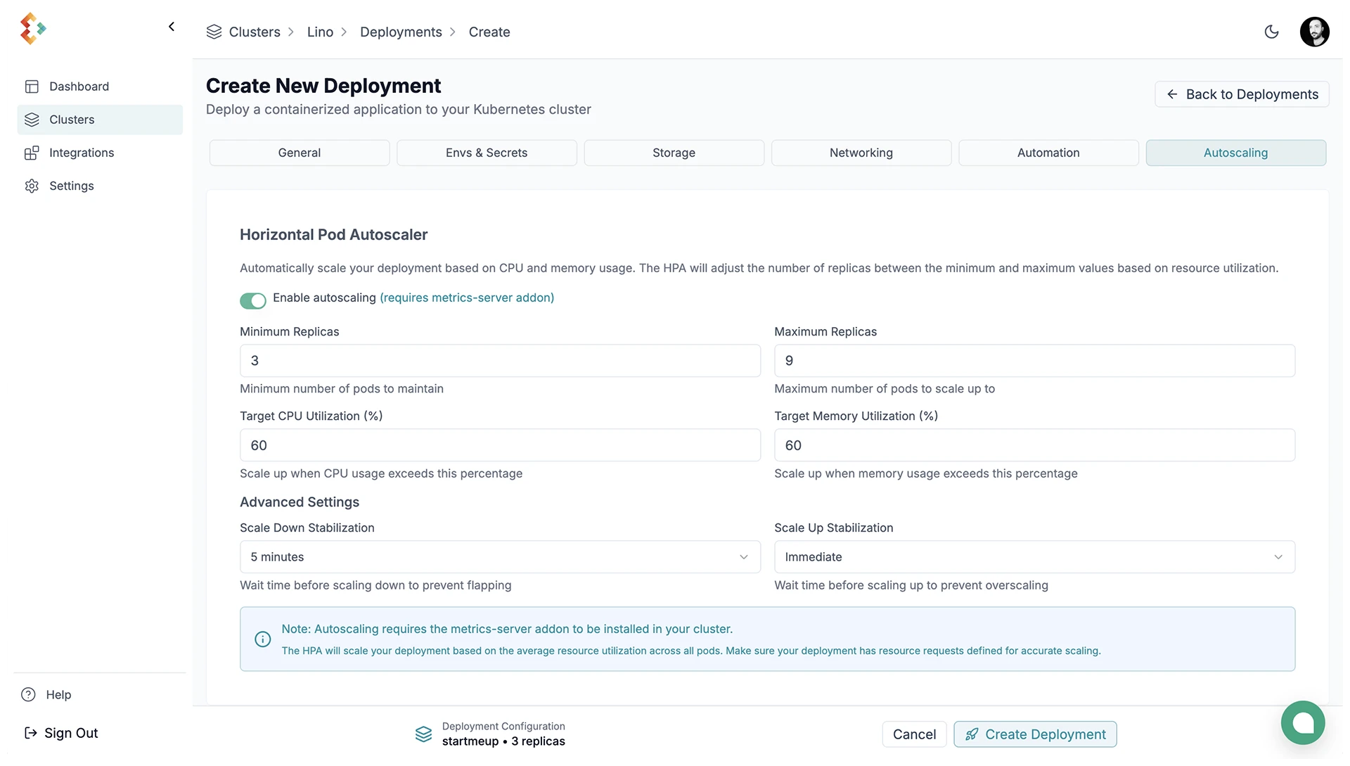Click the Deployments breadcrumb
Viewport: 1350px width, 766px height.
point(401,32)
